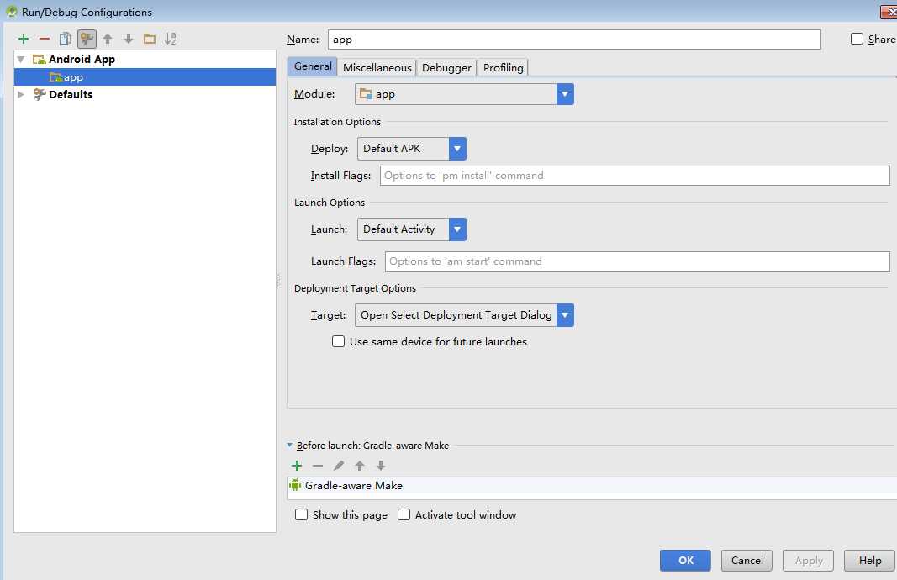Toggle the Activate tool window checkbox

404,514
